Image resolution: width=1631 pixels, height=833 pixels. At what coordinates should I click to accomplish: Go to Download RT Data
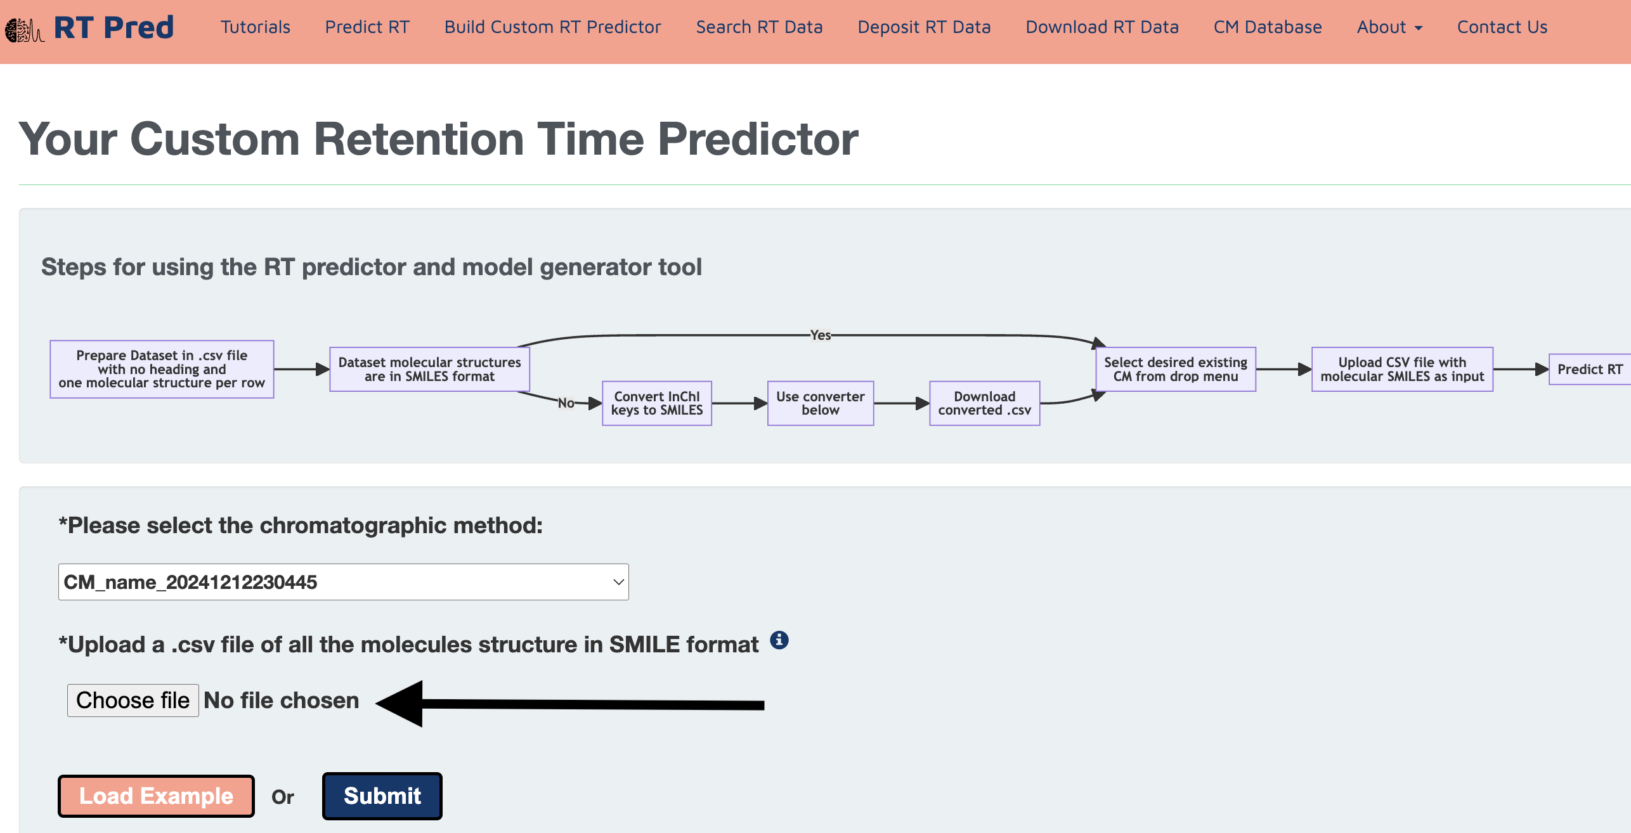coord(1102,27)
